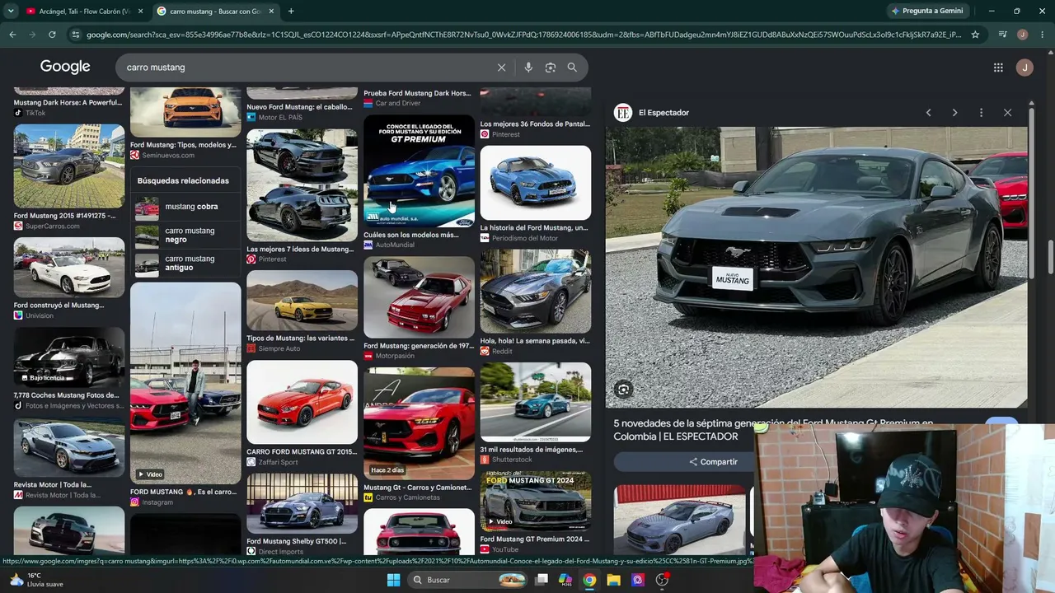This screenshot has width=1055, height=593.
Task: Open the large gray Mustang preview image
Action: 817,267
